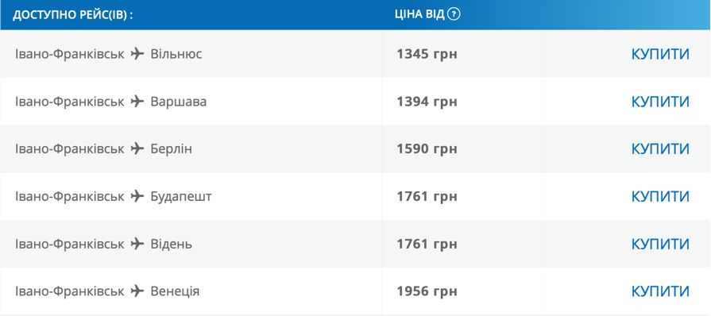Click the question mark icon near ЦІНА ВІД
711x316 pixels.
coord(454,14)
